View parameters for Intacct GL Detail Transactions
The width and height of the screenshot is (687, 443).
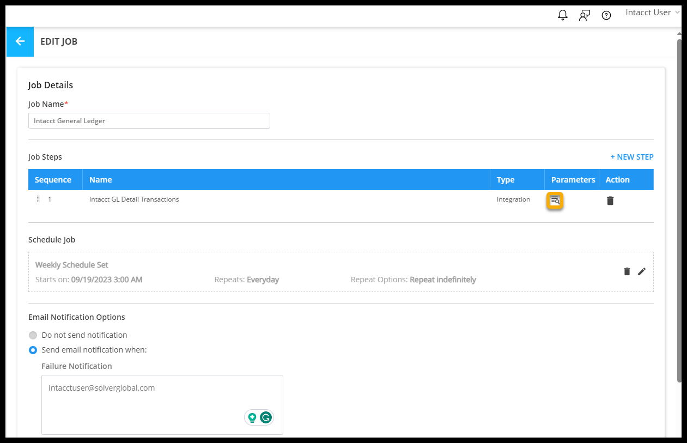click(555, 201)
